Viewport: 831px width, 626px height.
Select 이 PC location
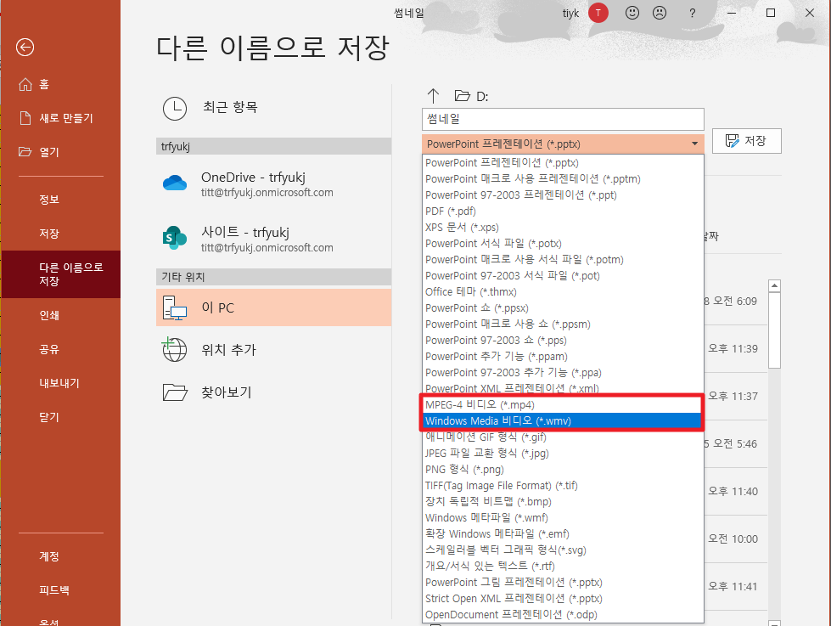pos(273,307)
